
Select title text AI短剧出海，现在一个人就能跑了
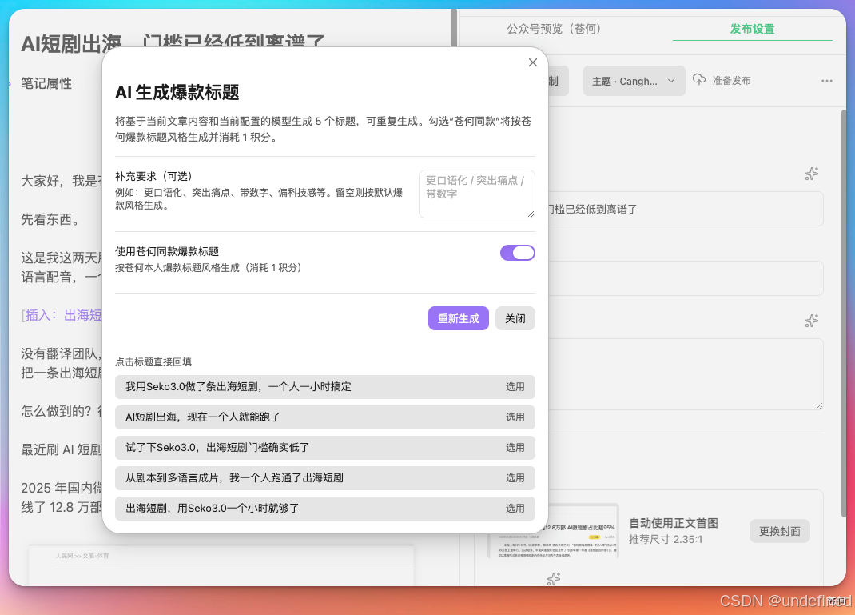(203, 417)
